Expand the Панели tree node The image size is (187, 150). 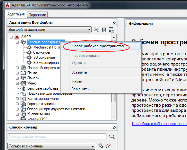[17, 78]
